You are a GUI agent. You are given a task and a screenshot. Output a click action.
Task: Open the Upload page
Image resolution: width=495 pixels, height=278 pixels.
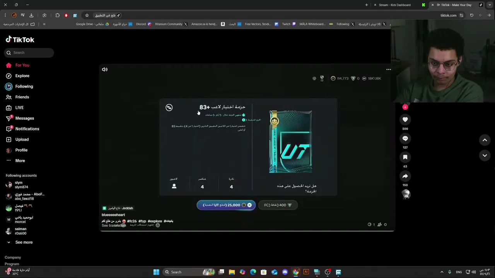[x=17, y=139]
